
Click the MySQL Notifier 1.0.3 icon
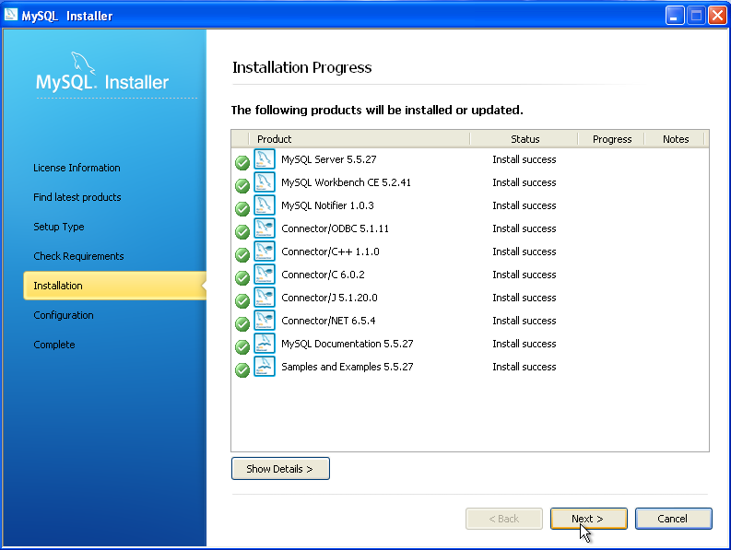(x=265, y=205)
